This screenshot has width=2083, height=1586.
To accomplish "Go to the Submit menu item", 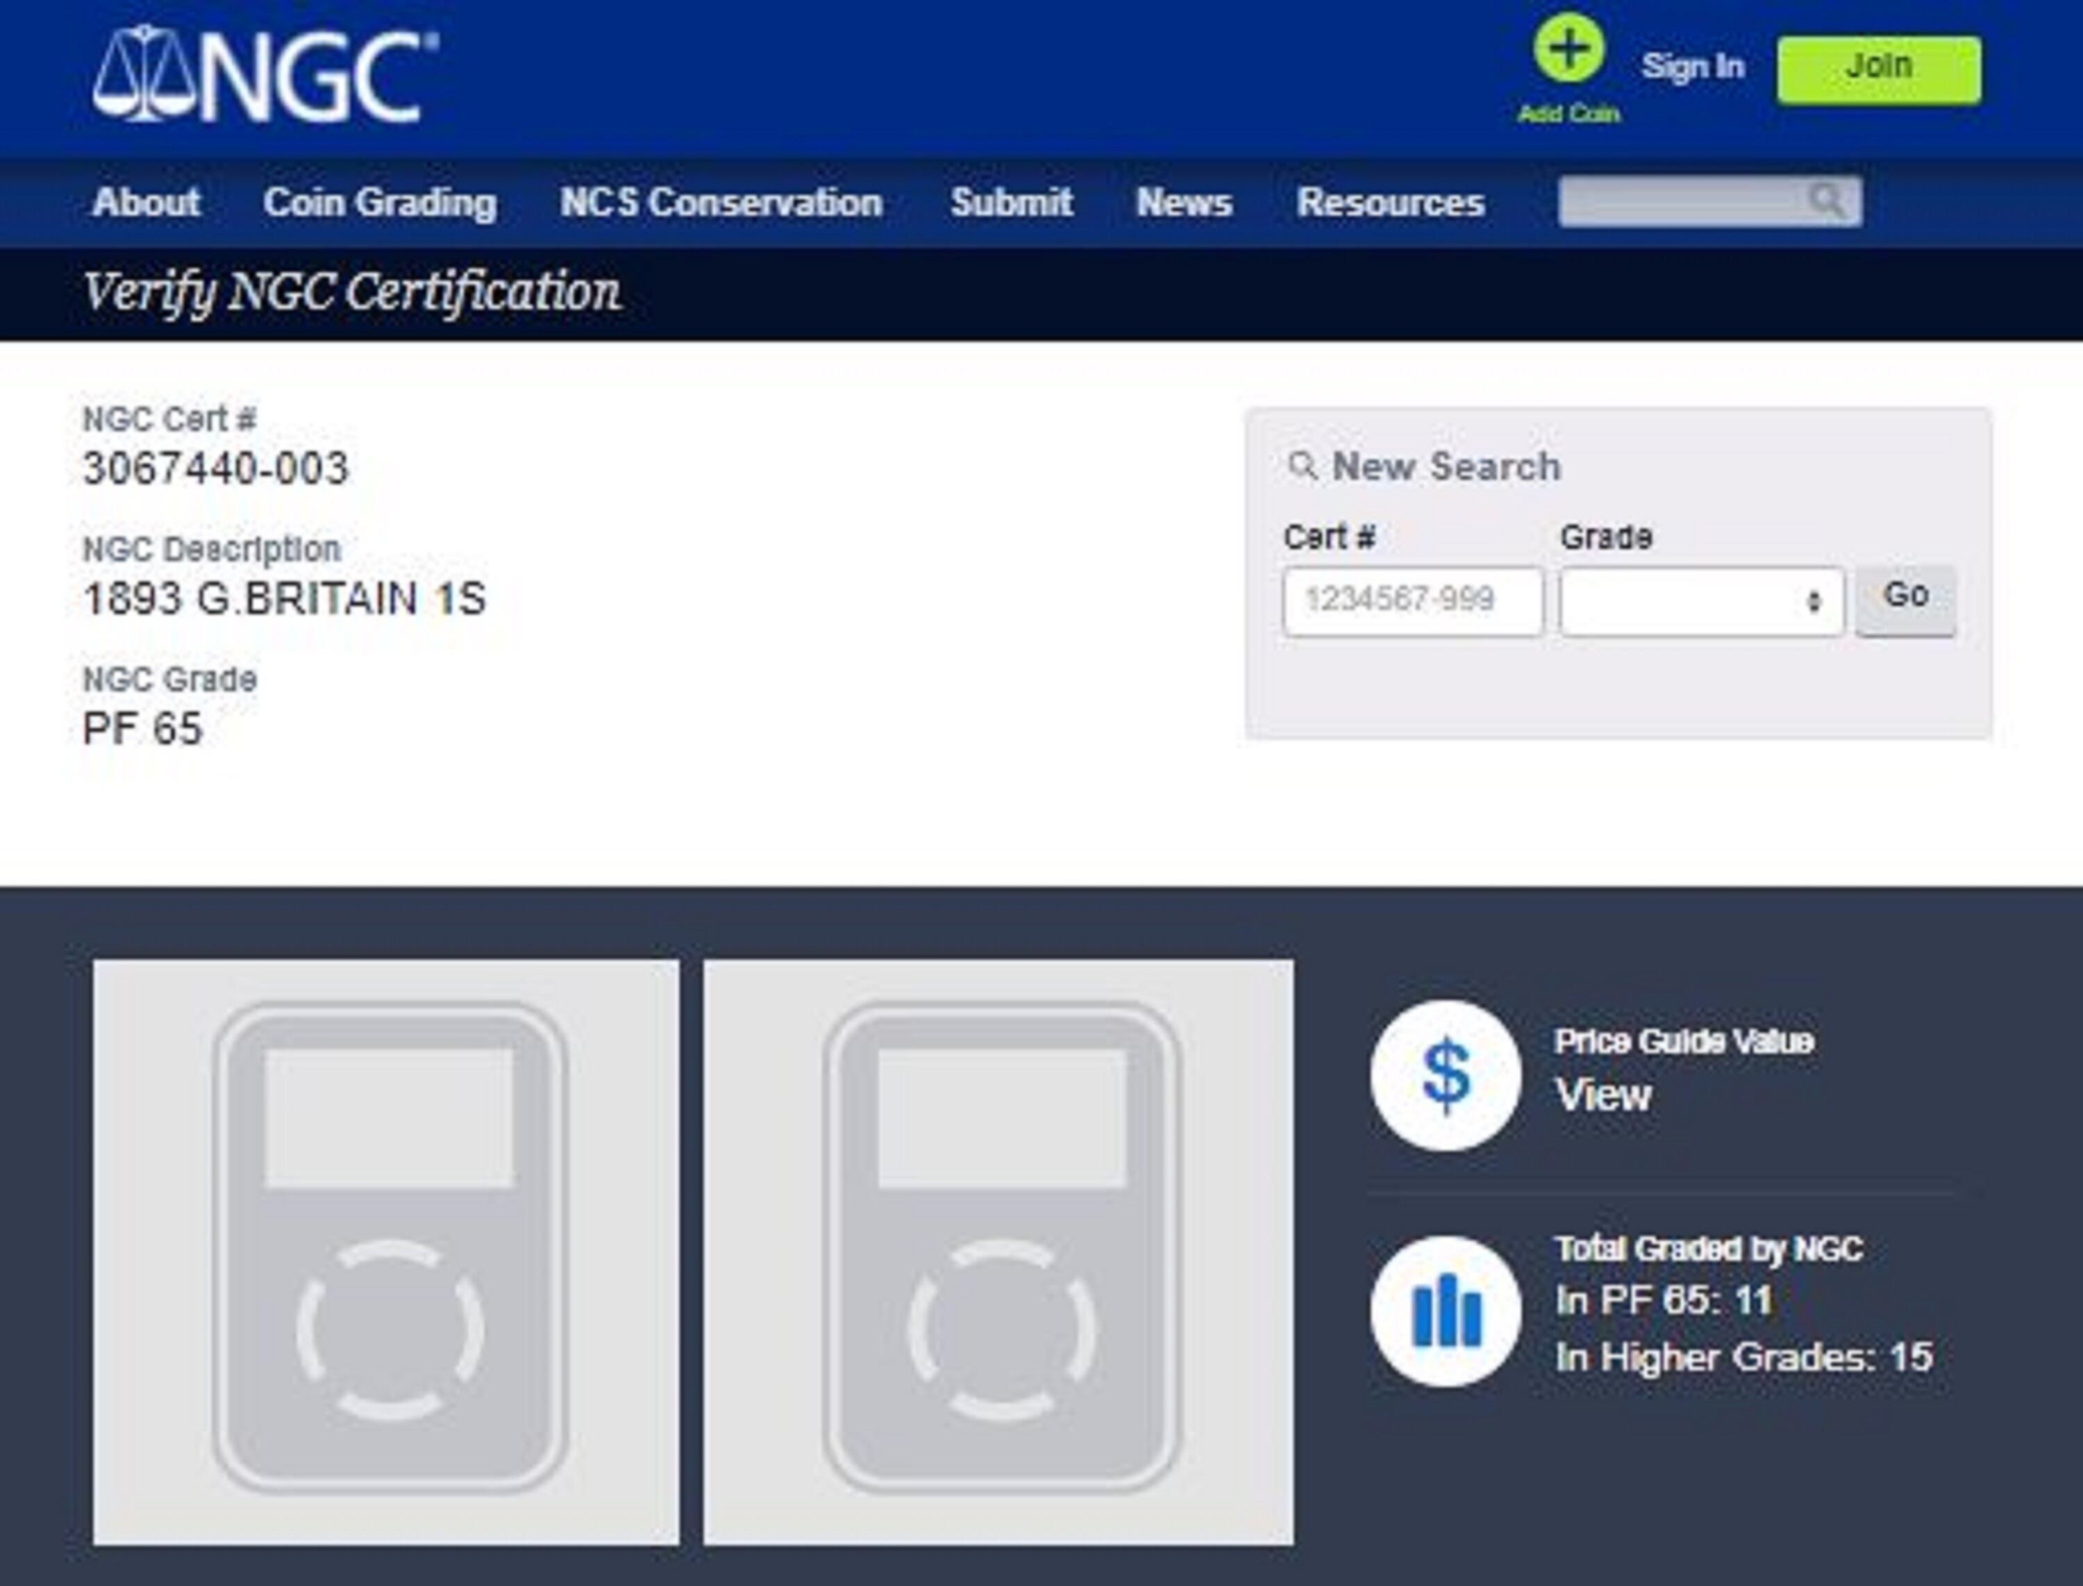I will 1011,203.
